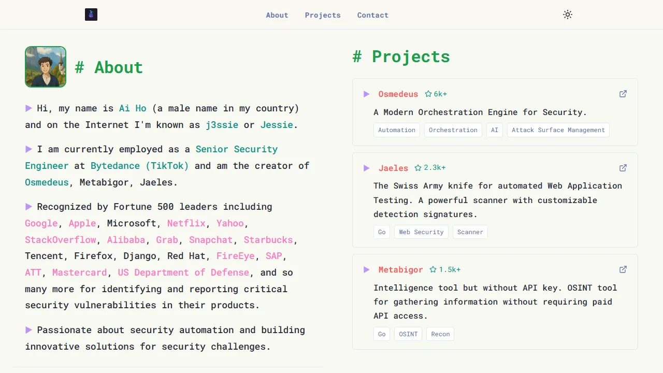Image resolution: width=663 pixels, height=373 pixels.
Task: Toggle light/dark theme with the sun icon
Action: click(x=568, y=15)
